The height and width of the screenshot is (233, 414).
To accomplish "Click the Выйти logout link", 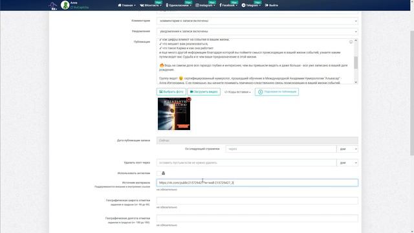I will coord(272,5).
